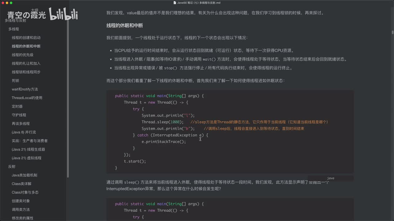
Task: Click first code block's public static void main line
Action: 159,96
